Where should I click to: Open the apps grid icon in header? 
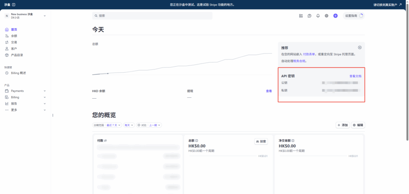click(x=301, y=16)
